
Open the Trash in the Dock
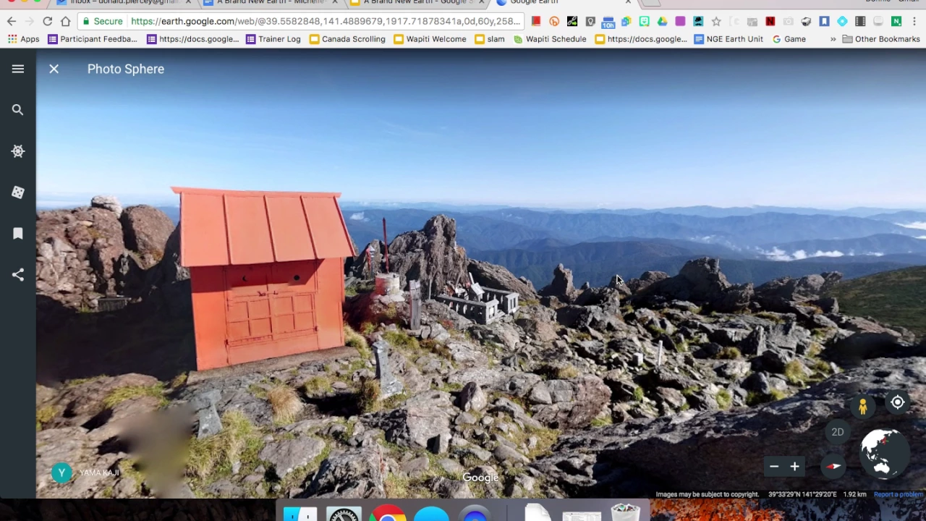coord(625,512)
